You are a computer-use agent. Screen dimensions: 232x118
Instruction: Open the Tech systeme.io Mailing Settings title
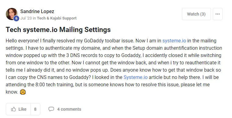point(58,30)
